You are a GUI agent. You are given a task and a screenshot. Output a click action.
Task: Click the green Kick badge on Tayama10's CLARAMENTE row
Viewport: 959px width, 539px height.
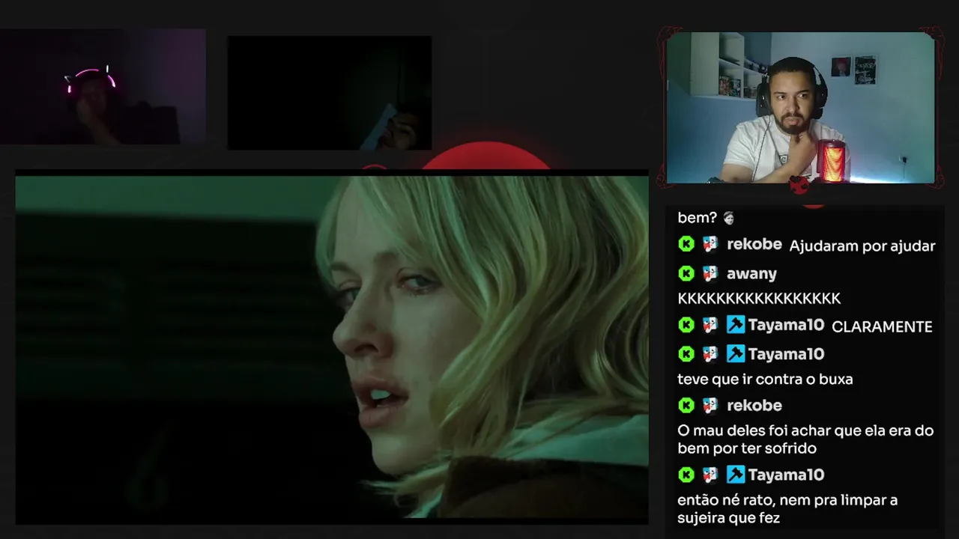point(686,325)
